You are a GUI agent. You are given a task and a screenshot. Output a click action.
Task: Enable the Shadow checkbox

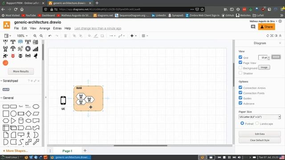click(x=240, y=73)
